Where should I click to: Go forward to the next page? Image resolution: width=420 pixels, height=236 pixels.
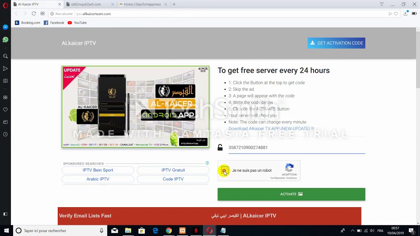pyautogui.click(x=25, y=13)
